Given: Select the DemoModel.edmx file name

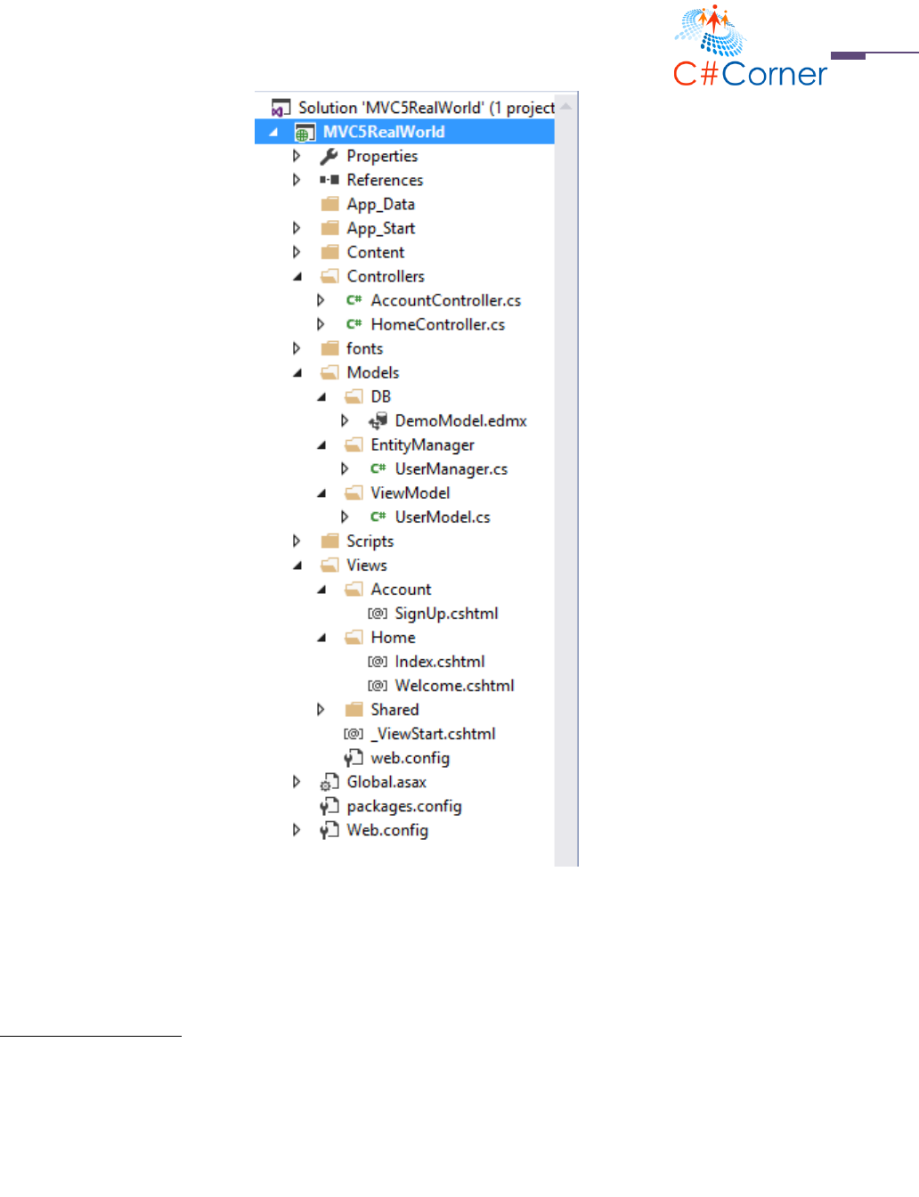Looking at the screenshot, I should (x=460, y=420).
